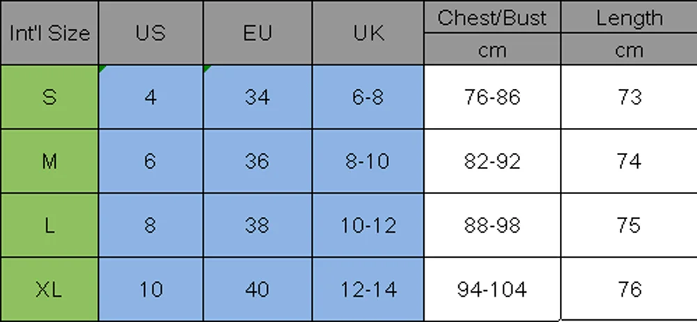
Task: Select the Chest/Bust header cell
Action: coord(492,17)
